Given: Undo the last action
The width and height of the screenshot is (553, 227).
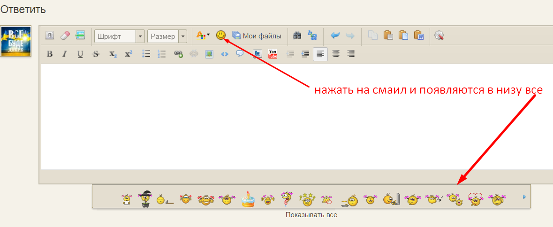Looking at the screenshot, I should [335, 36].
